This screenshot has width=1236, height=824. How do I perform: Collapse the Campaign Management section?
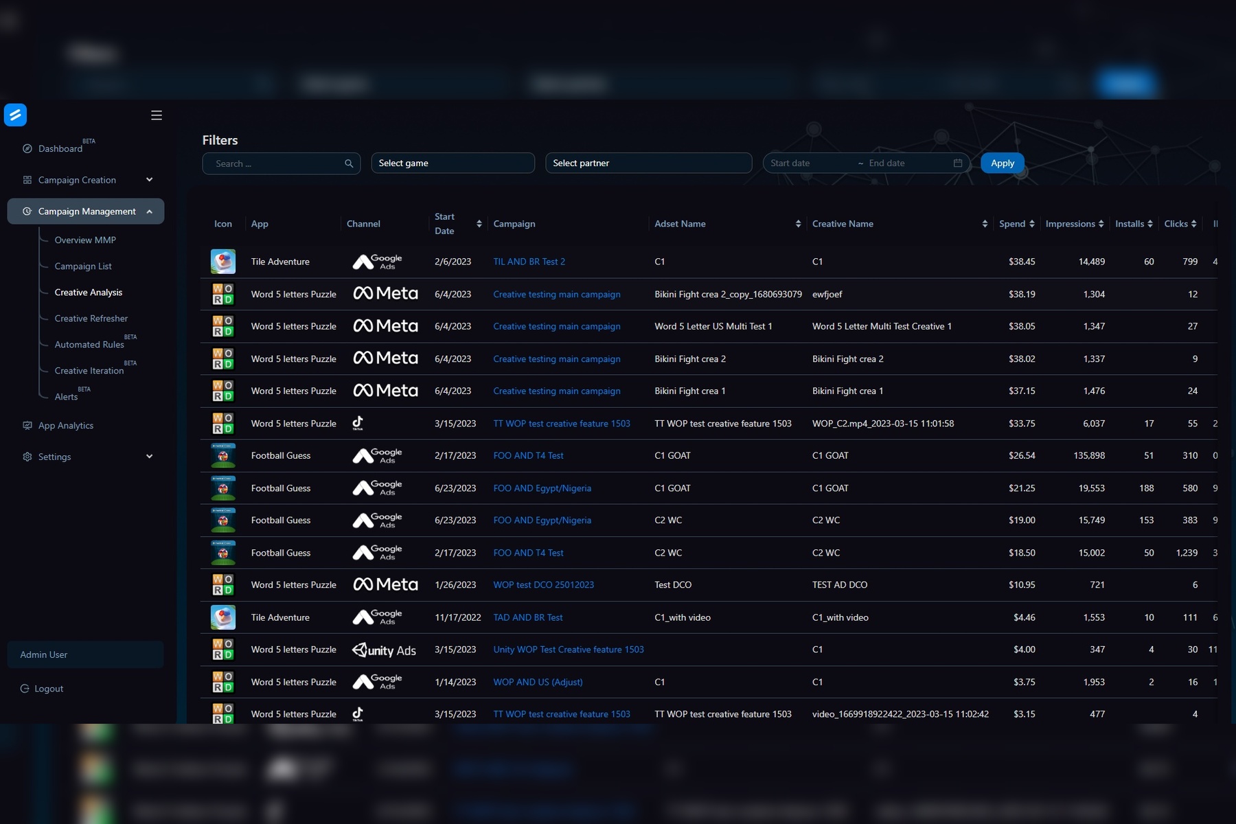coord(149,211)
